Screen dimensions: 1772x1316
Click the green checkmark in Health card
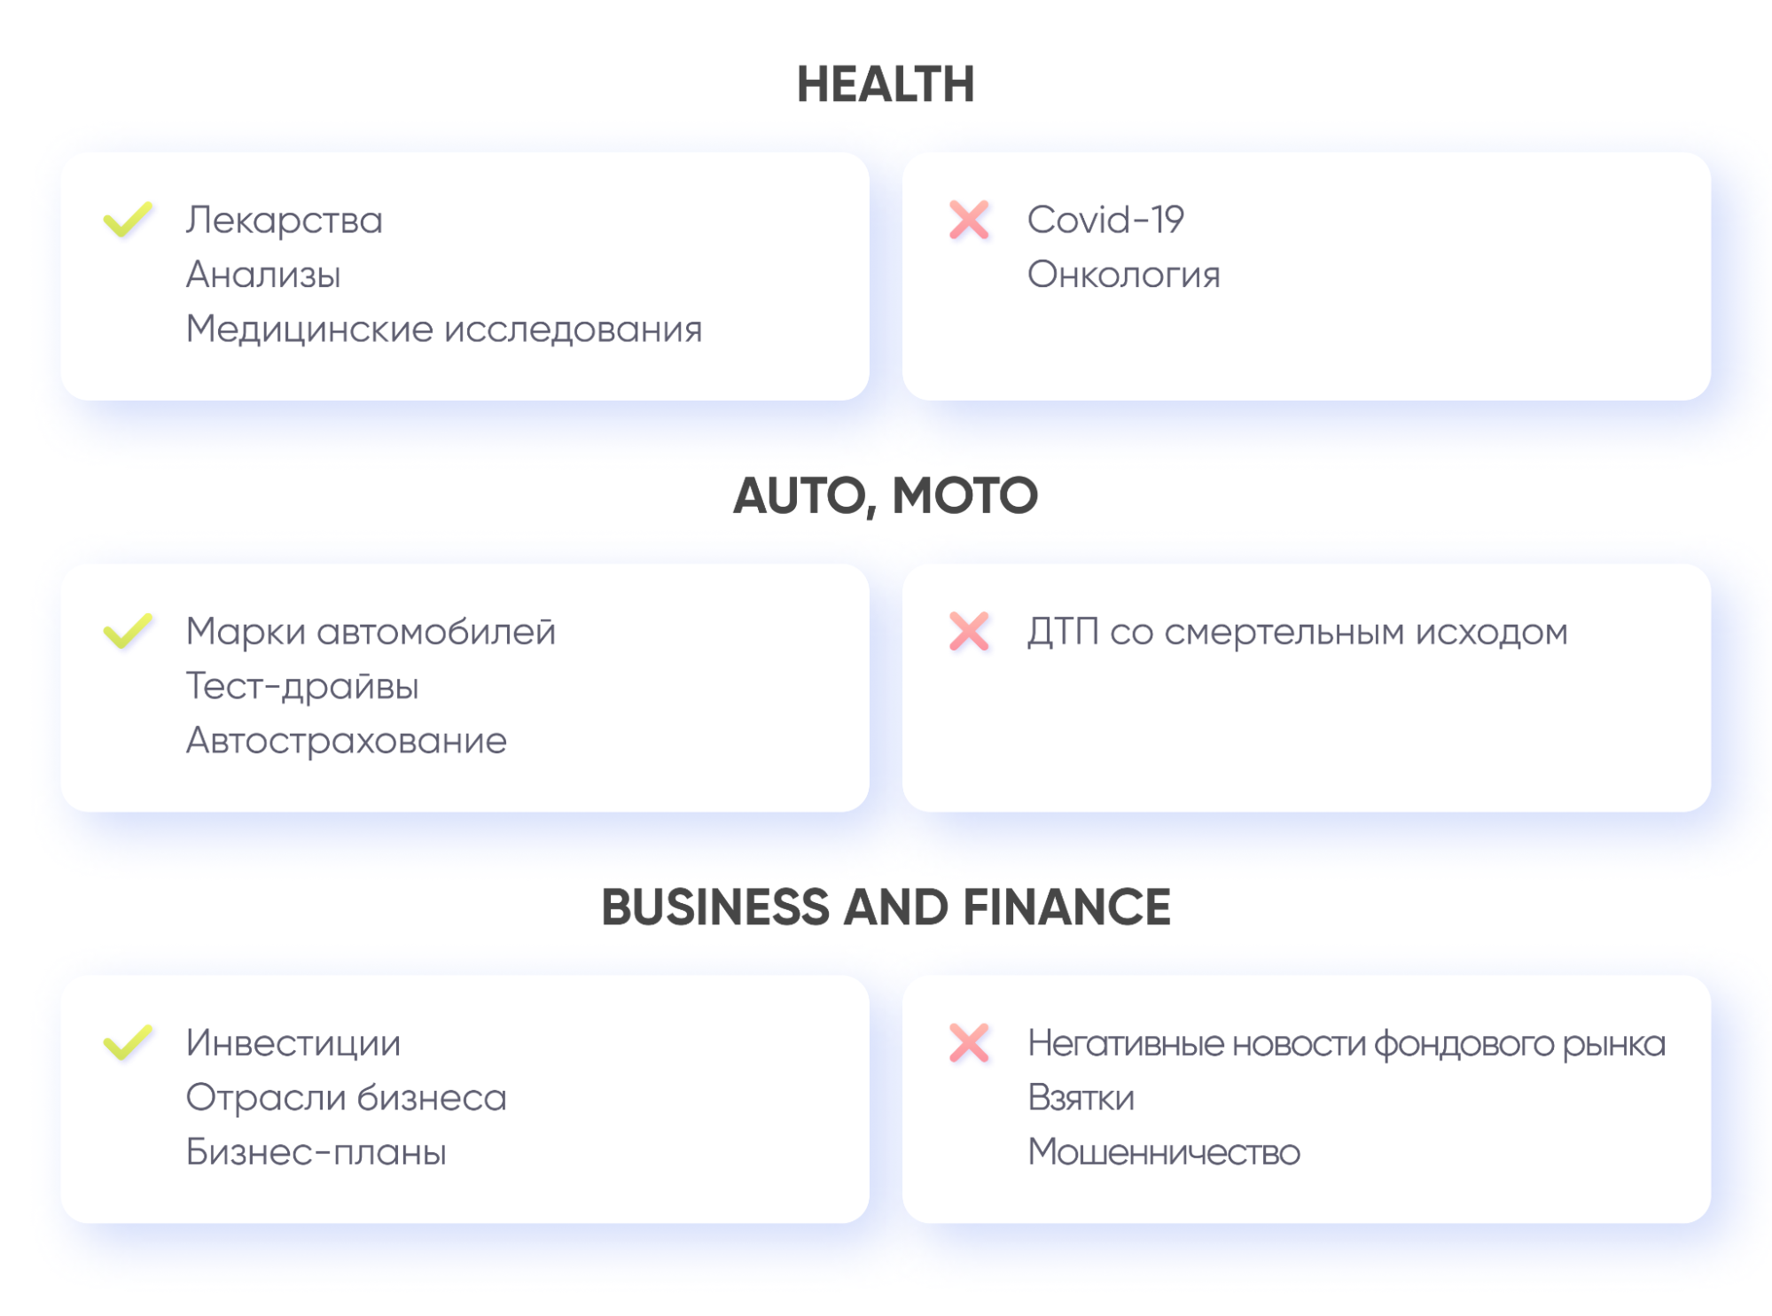[129, 220]
